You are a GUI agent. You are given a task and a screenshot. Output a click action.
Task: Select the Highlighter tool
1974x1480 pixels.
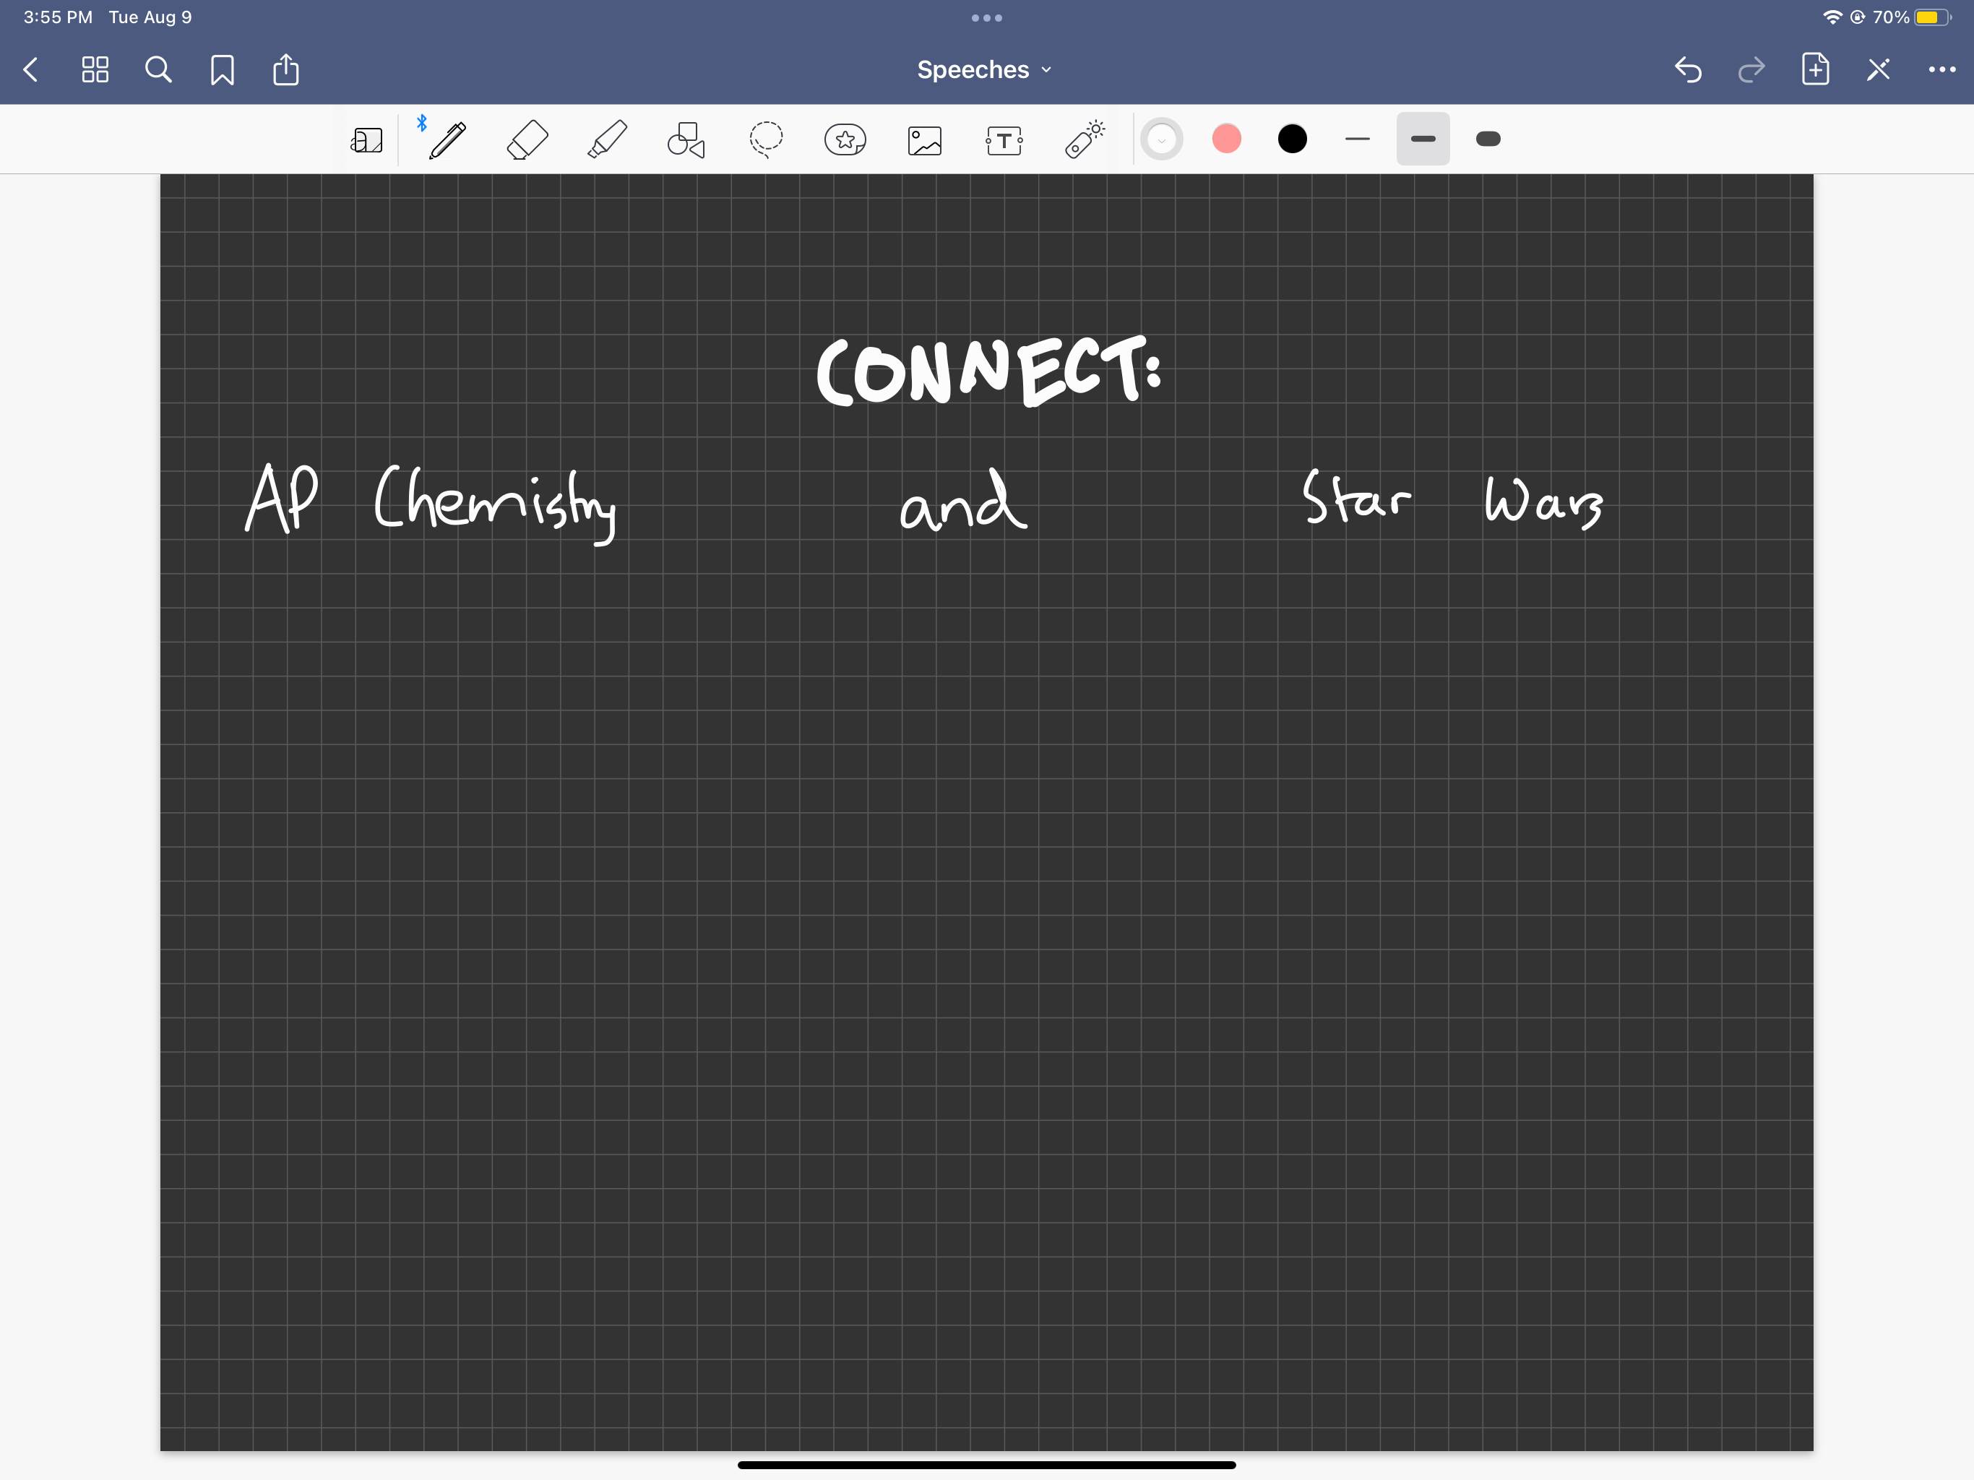607,140
